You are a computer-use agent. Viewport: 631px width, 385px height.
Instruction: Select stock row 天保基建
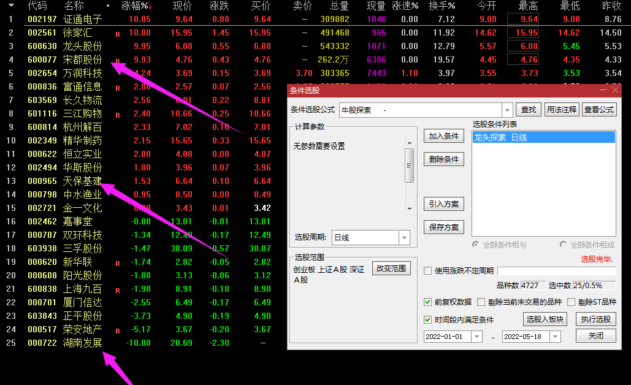(x=143, y=181)
